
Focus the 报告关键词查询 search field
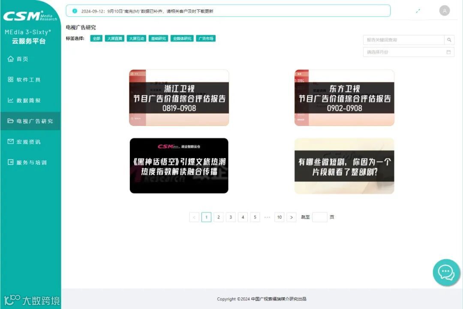pos(404,40)
